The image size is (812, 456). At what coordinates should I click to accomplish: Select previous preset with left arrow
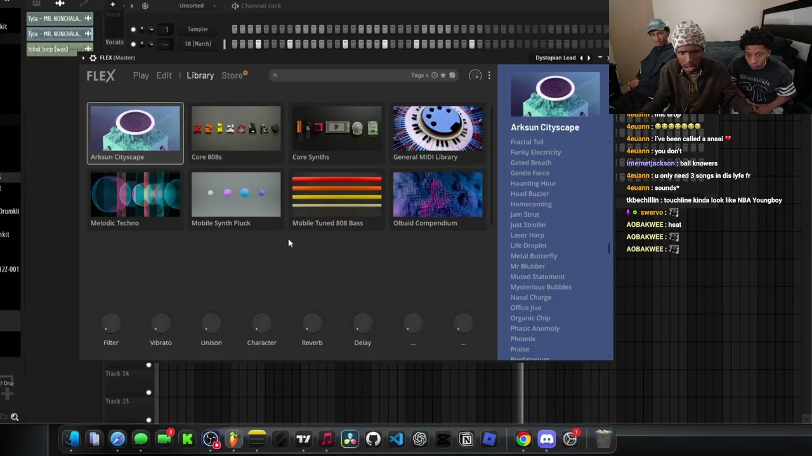coord(581,58)
